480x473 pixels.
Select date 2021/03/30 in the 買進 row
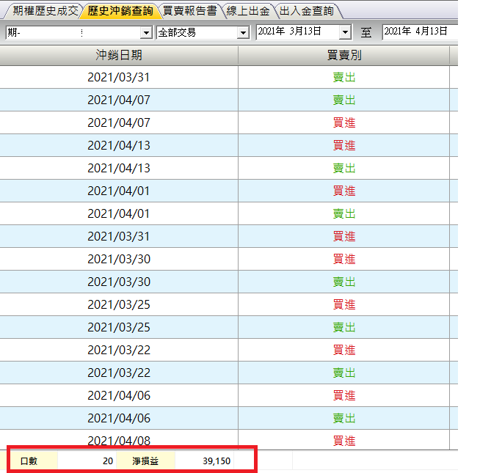[119, 259]
